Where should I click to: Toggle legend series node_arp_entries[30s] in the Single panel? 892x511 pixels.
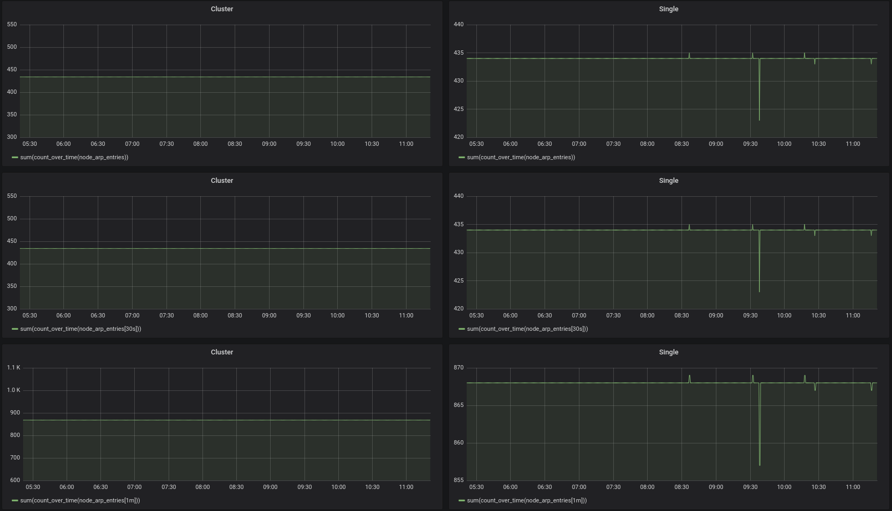pos(527,329)
